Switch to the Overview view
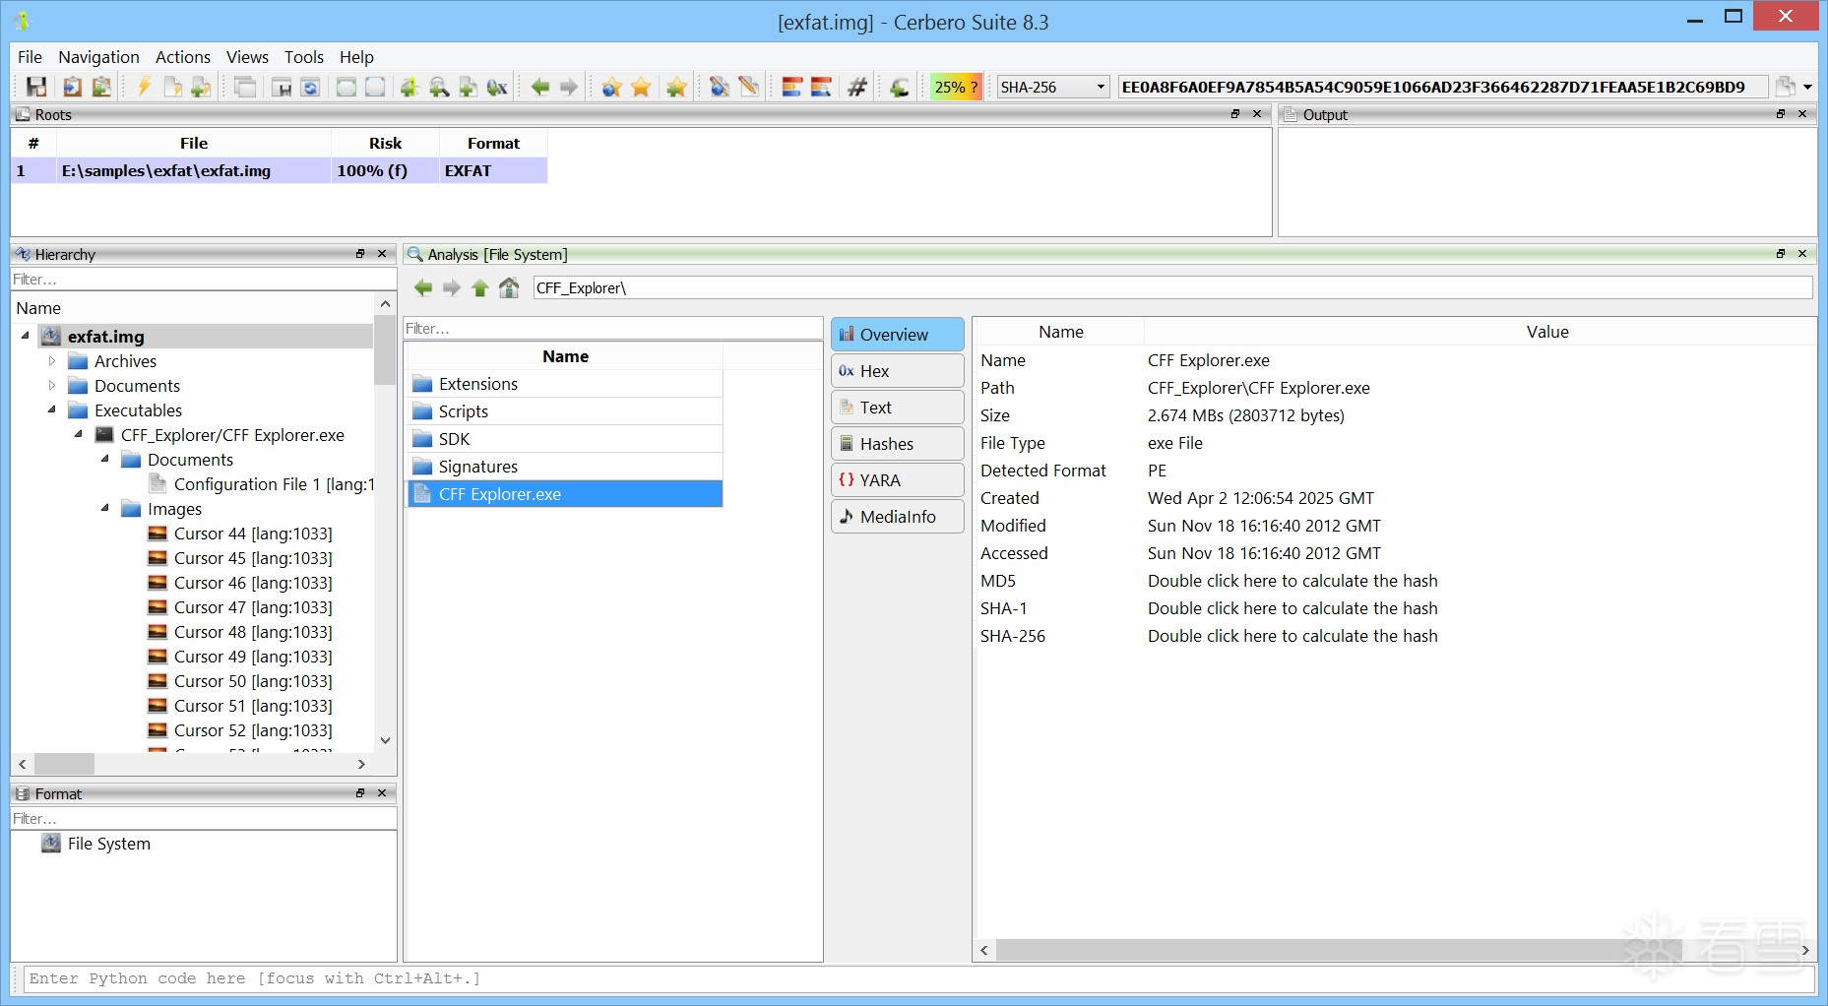The width and height of the screenshot is (1828, 1006). (x=898, y=335)
